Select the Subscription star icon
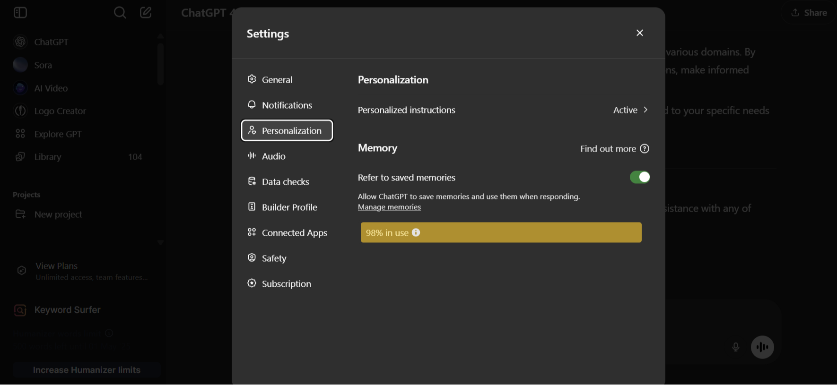Viewport: 837px width, 385px height. (252, 283)
